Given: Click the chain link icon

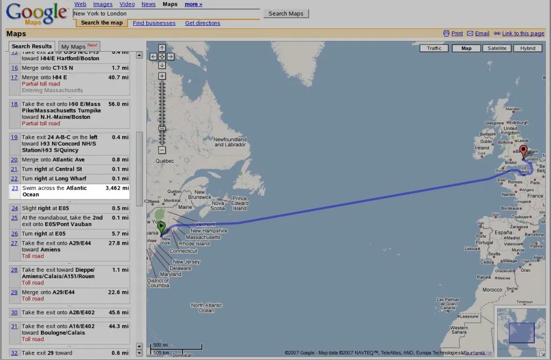Looking at the screenshot, I should (497, 33).
